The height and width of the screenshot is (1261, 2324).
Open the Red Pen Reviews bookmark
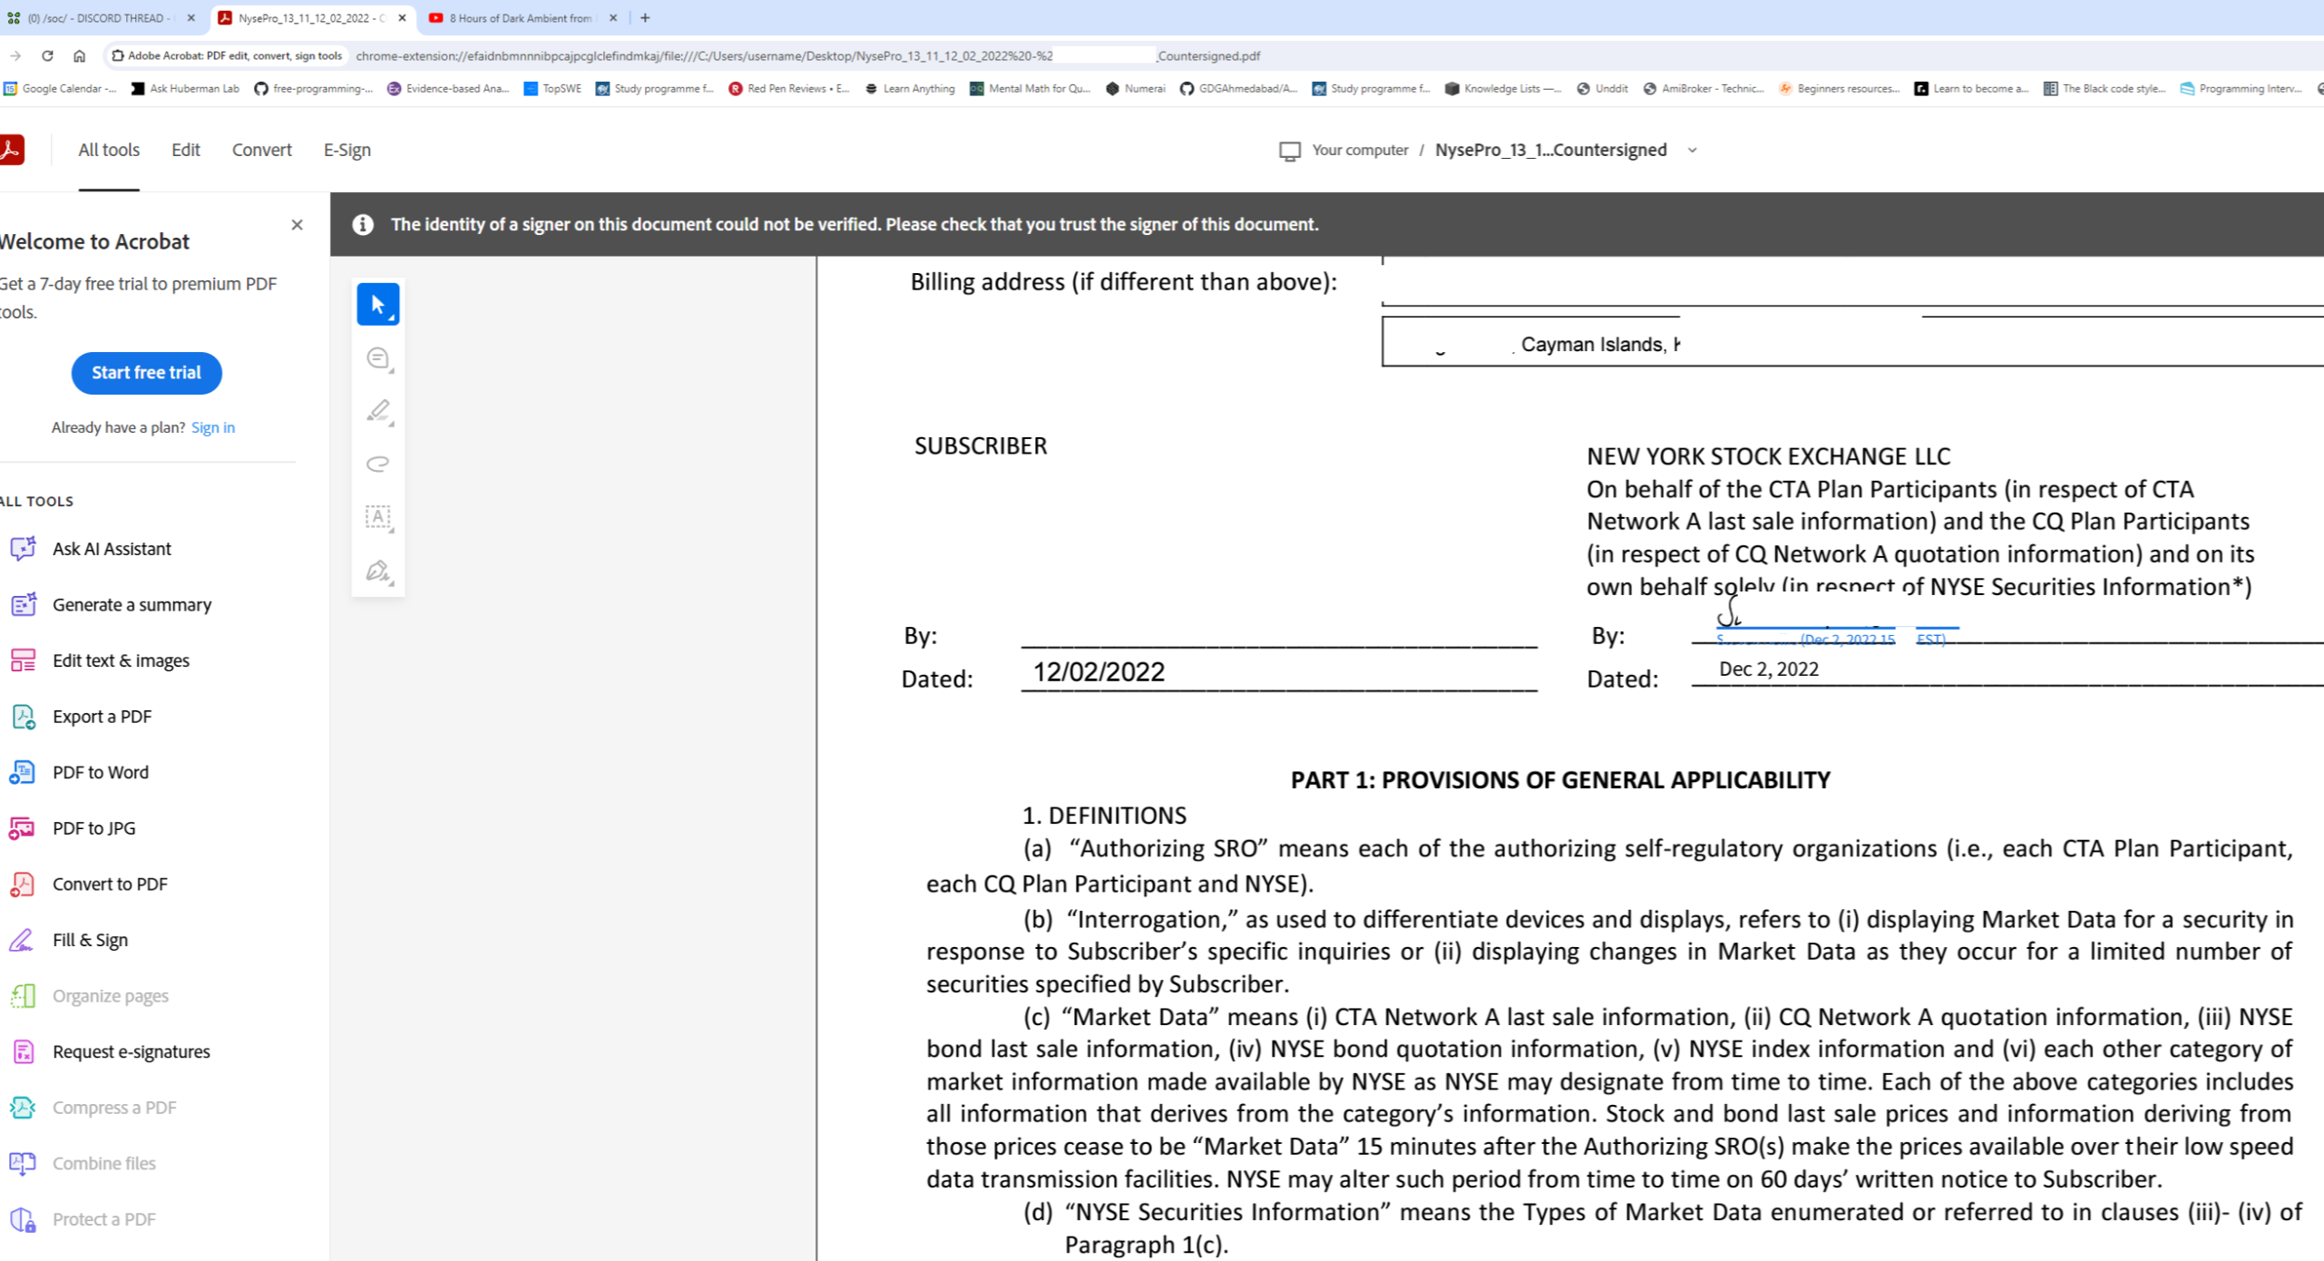(789, 89)
